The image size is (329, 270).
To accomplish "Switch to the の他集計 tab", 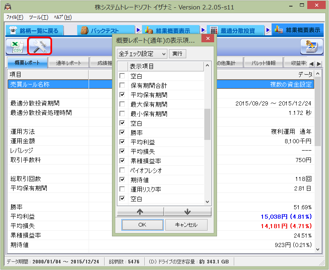I will 230,63.
